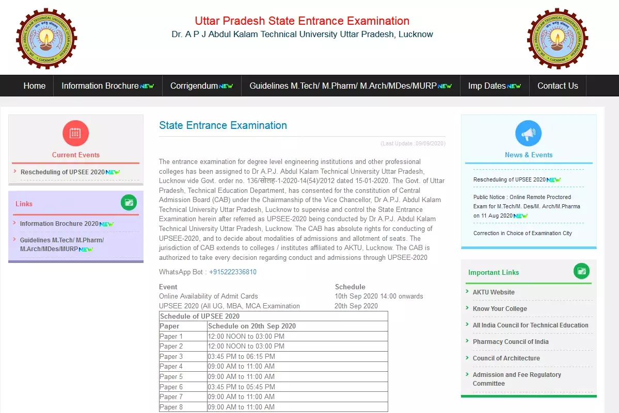Image resolution: width=619 pixels, height=413 pixels.
Task: Go to Imp Dates in navigation bar
Action: 487,86
